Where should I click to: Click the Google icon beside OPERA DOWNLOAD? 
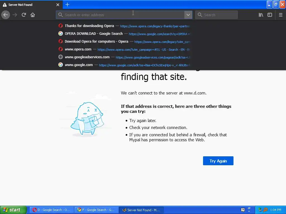coord(61,33)
